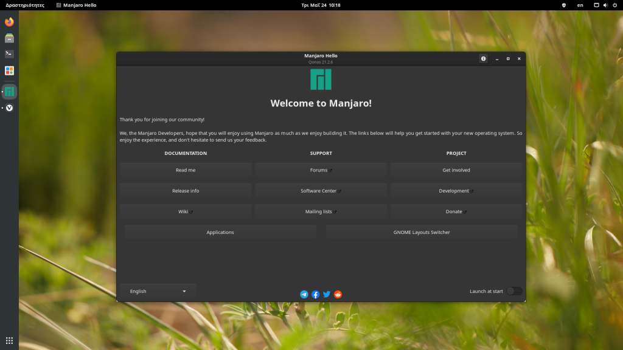Screen dimensions: 623x350
Task: Enable the Launch at start toggle
Action: [x=513, y=291]
